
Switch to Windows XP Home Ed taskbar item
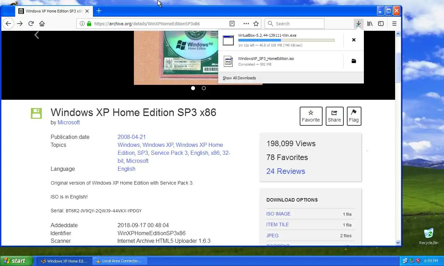[64, 261]
